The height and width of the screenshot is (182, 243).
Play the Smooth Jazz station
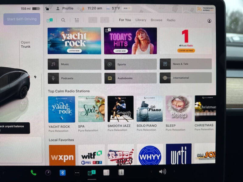click(x=120, y=109)
